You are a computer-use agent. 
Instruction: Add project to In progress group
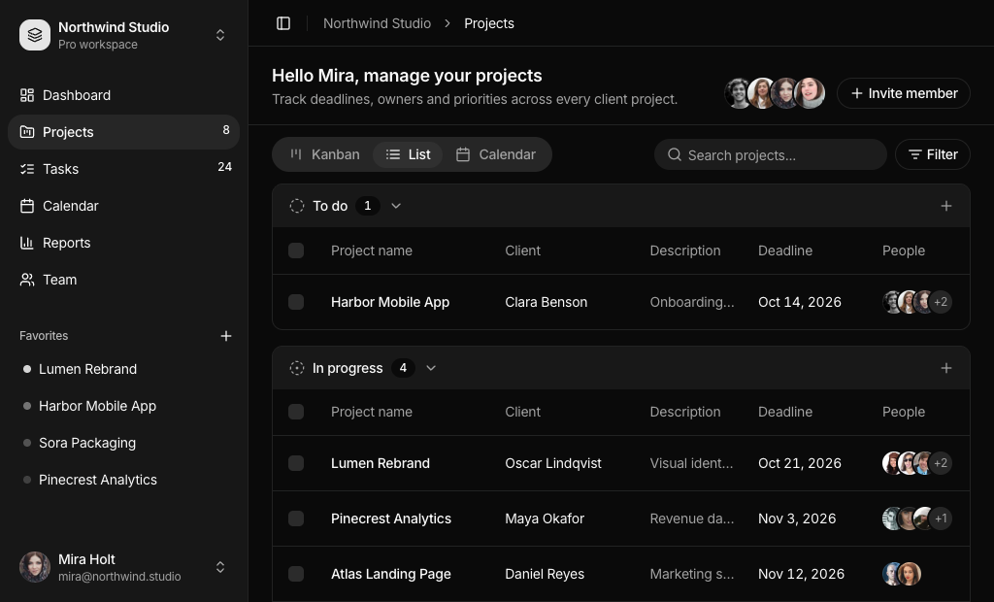pyautogui.click(x=945, y=369)
